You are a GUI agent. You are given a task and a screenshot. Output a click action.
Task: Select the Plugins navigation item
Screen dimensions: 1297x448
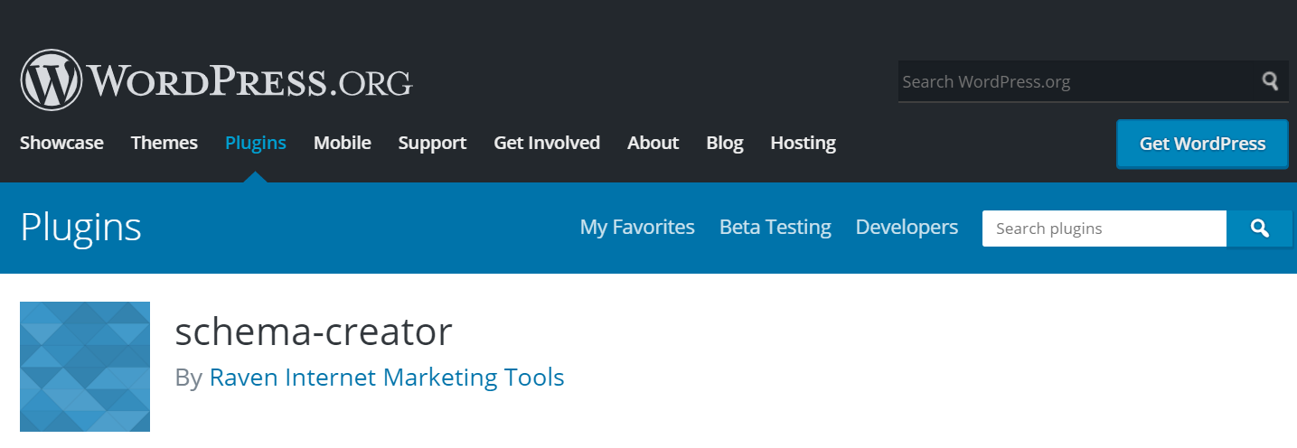click(x=256, y=143)
